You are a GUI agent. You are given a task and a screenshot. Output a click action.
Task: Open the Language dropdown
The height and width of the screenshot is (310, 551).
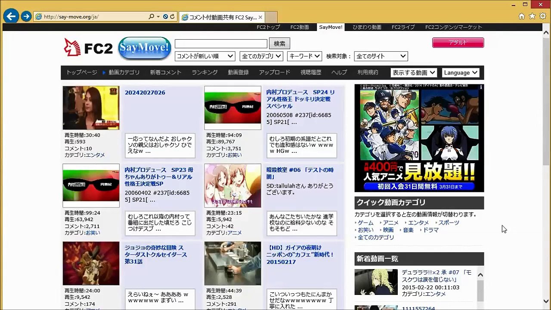[x=461, y=72]
